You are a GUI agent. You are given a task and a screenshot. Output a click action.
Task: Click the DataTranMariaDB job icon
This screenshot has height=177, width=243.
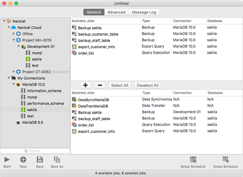[x=74, y=106]
